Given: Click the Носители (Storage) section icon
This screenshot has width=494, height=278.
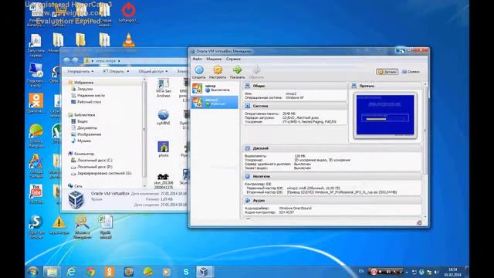Looking at the screenshot, I should coord(248,177).
